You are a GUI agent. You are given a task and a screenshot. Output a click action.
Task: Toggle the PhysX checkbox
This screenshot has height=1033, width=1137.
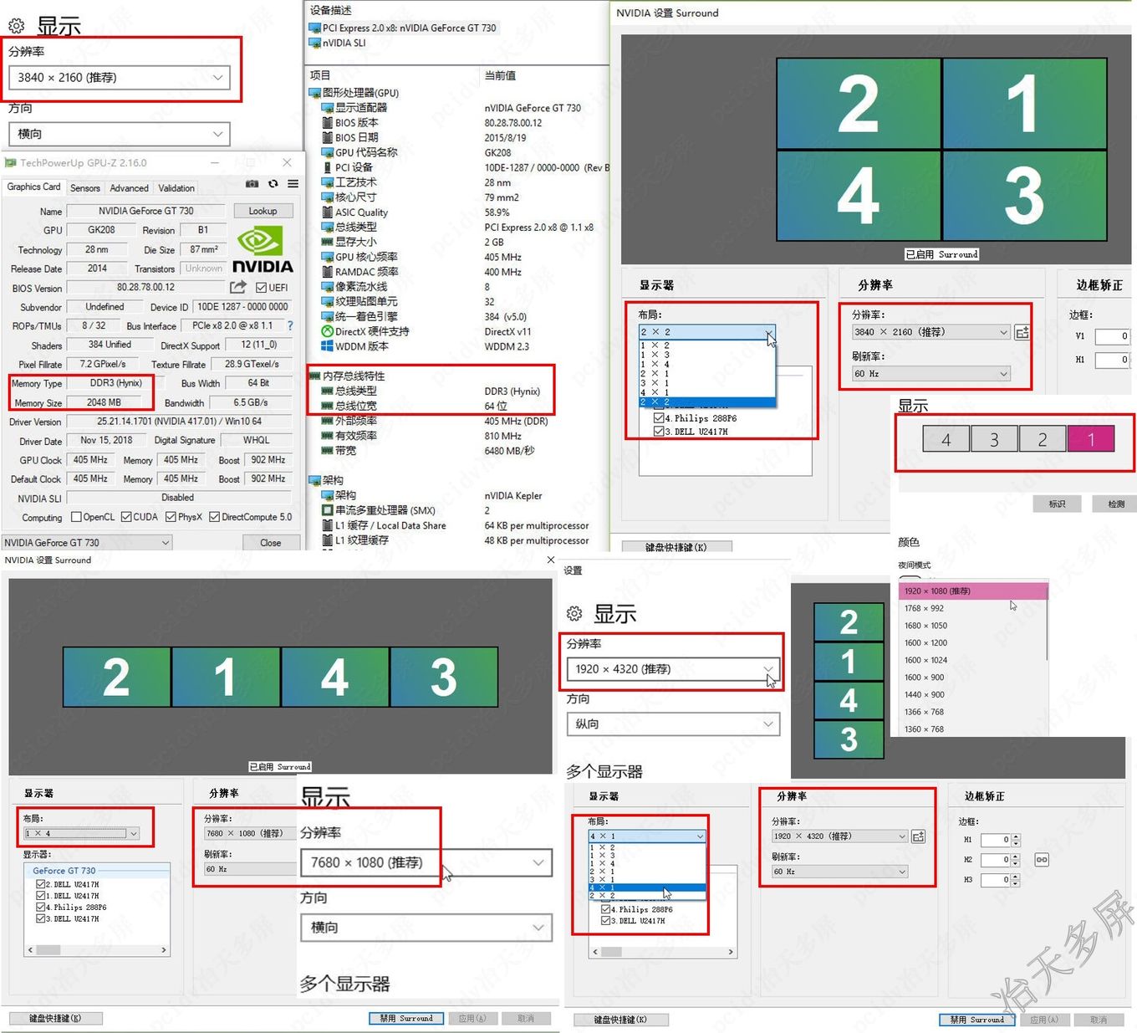171,517
